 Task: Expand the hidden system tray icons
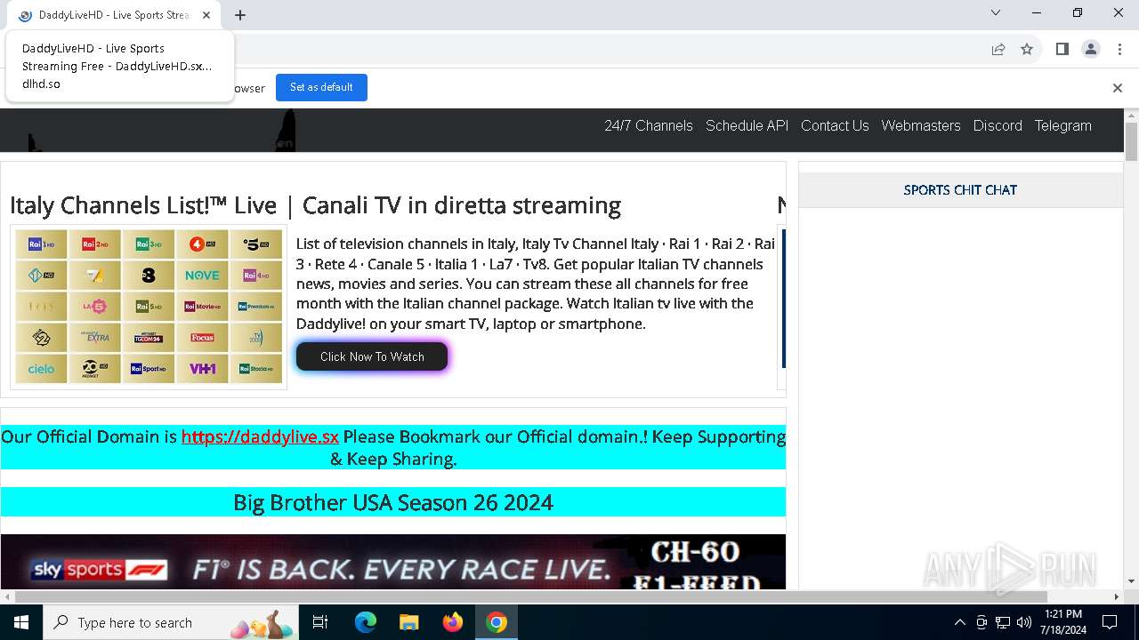959,622
